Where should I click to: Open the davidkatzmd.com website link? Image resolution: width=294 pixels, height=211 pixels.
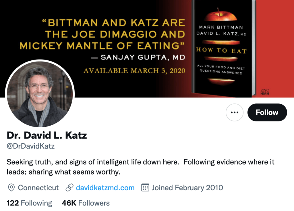point(105,188)
